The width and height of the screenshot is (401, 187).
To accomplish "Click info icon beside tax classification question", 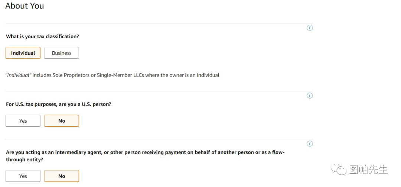I will coord(310,28).
